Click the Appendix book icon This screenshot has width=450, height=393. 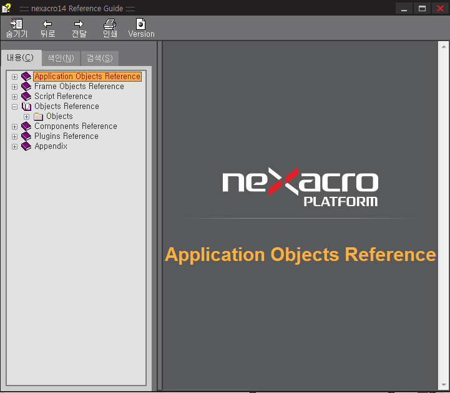point(26,146)
